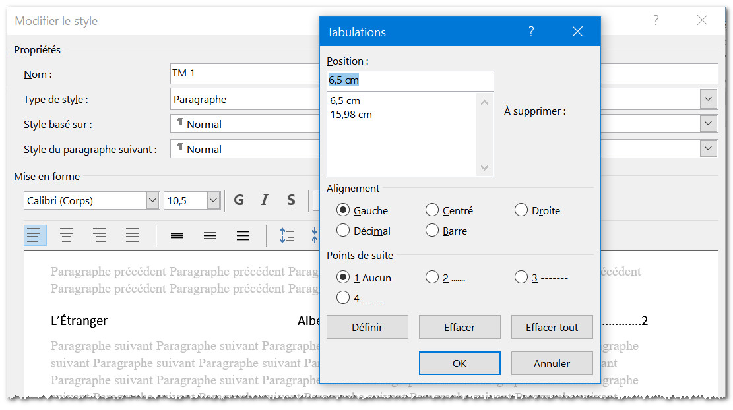
Task: Select Droite alignment radio button
Action: pos(521,210)
